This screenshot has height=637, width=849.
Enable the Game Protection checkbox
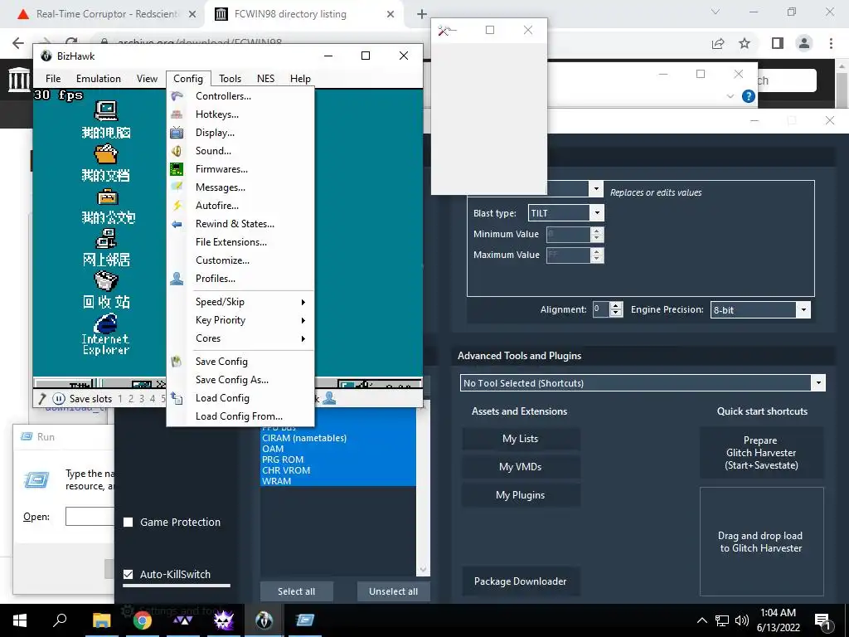point(129,523)
